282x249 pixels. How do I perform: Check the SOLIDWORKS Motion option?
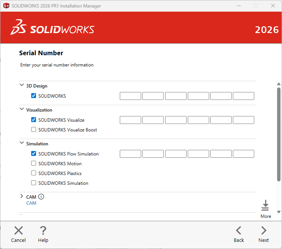[34, 163]
